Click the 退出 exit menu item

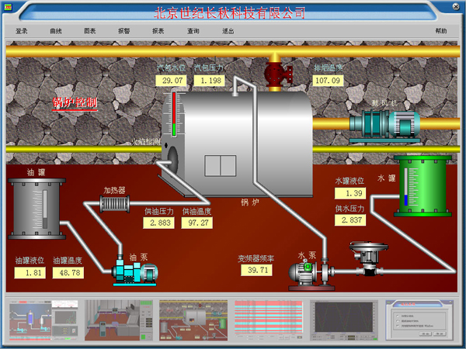tap(228, 31)
